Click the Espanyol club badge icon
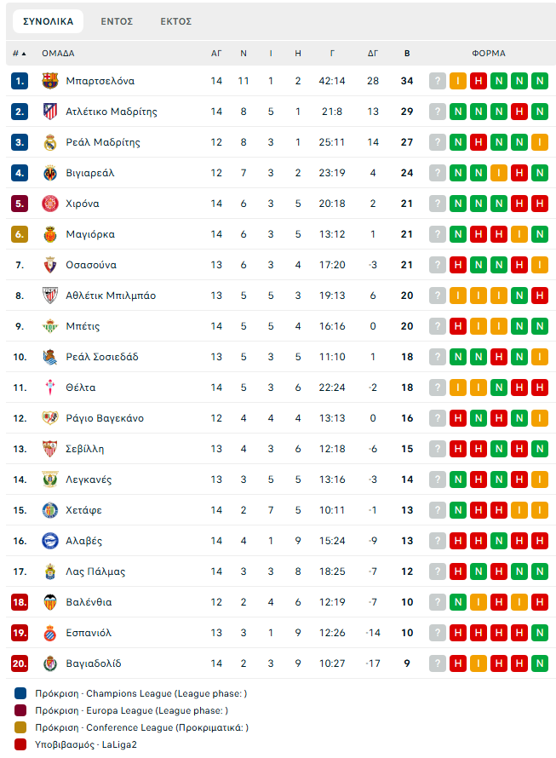 [49, 633]
